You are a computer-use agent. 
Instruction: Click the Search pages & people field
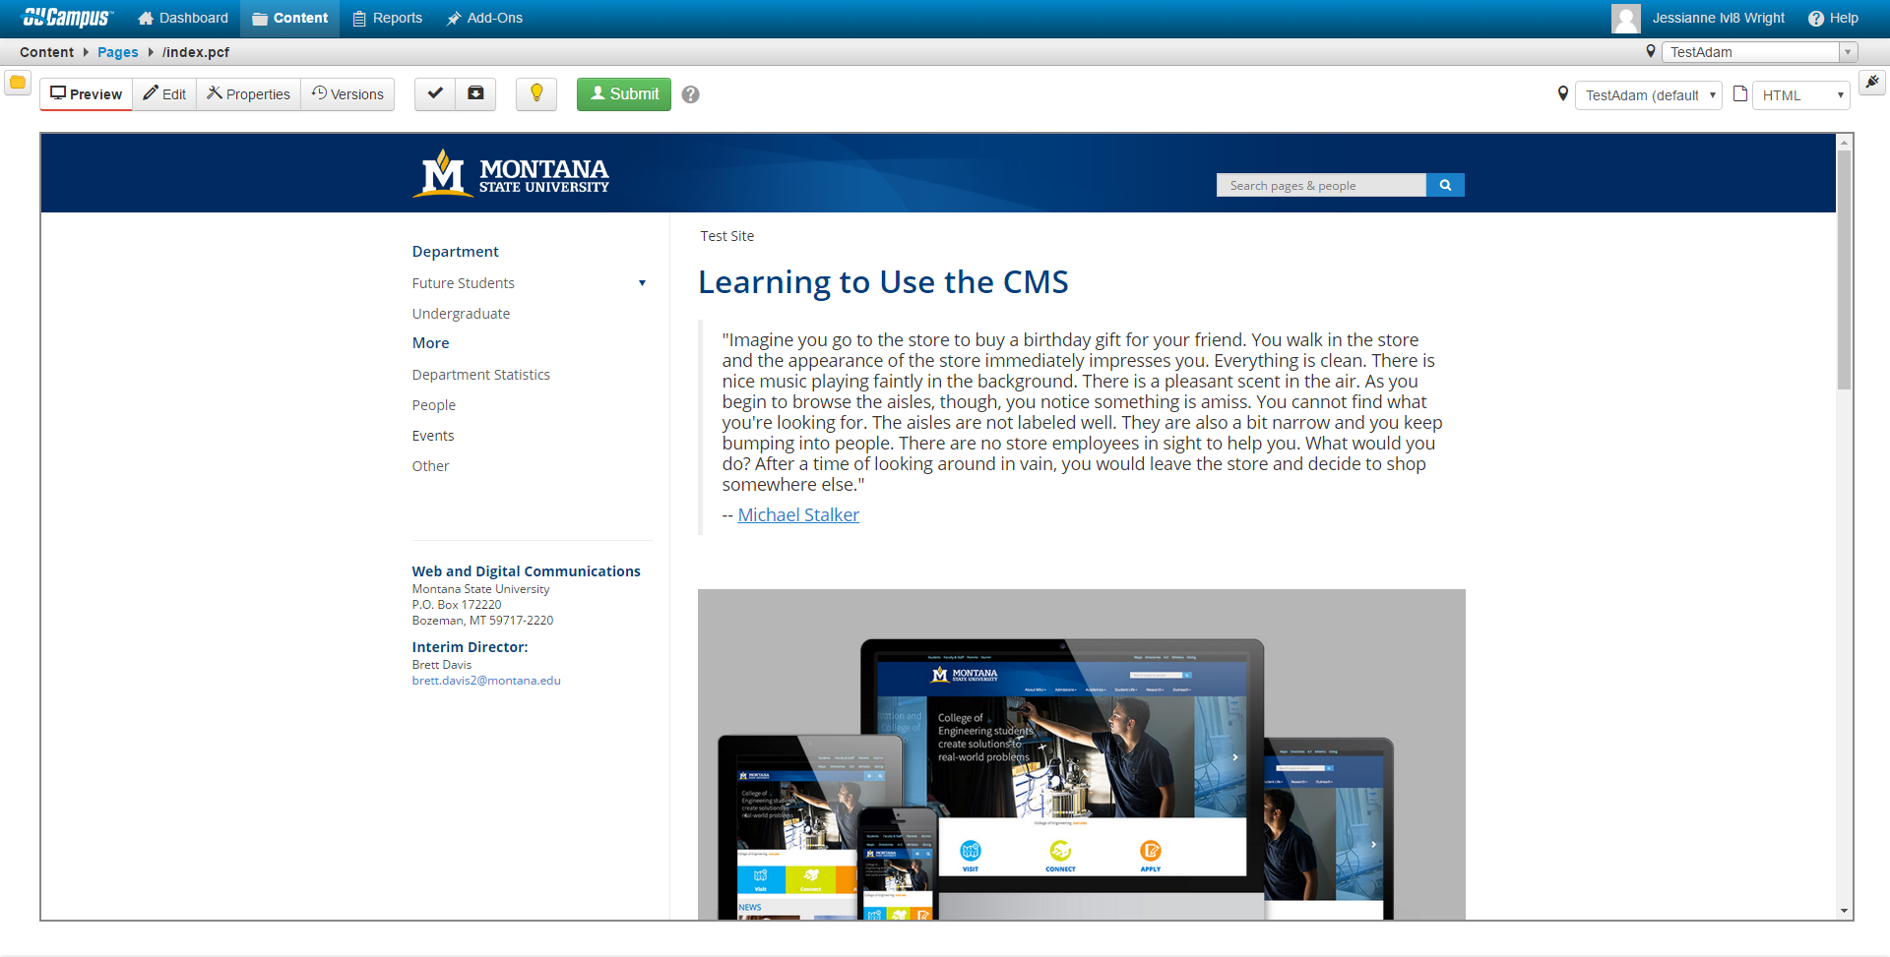click(1320, 185)
